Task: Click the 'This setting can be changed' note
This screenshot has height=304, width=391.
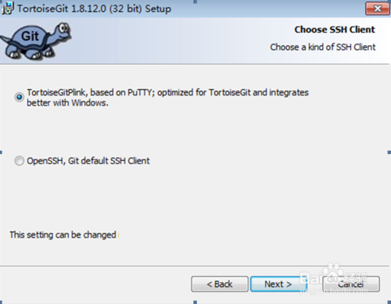Action: (x=63, y=235)
